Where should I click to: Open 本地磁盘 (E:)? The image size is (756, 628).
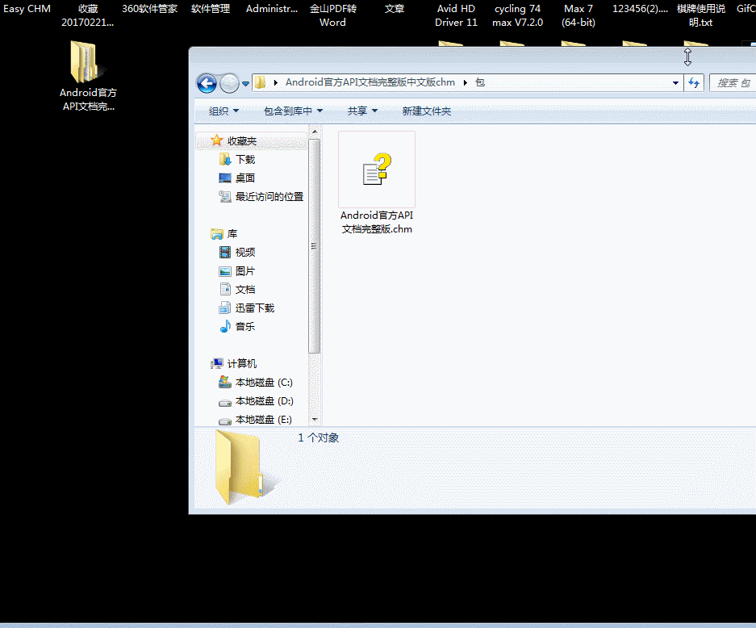263,420
